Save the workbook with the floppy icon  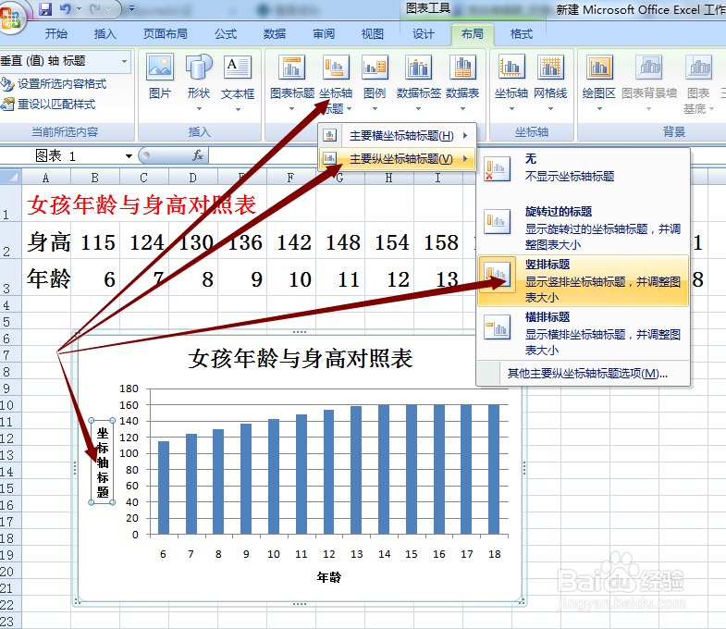click(x=45, y=9)
